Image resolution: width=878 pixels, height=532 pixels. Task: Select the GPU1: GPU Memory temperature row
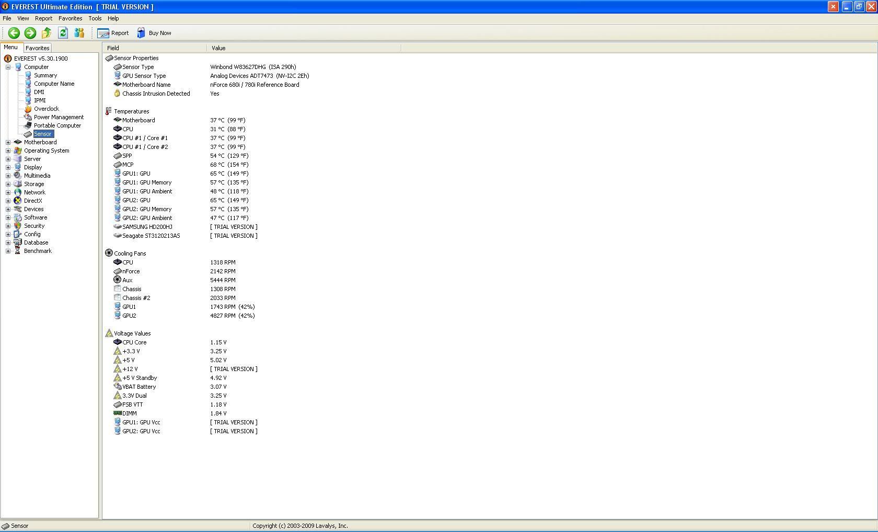tap(181, 182)
